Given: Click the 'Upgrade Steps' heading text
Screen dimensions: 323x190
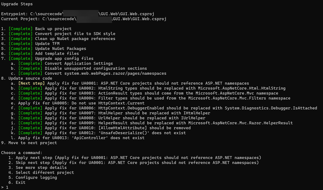Looking at the screenshot, I should point(17,4).
